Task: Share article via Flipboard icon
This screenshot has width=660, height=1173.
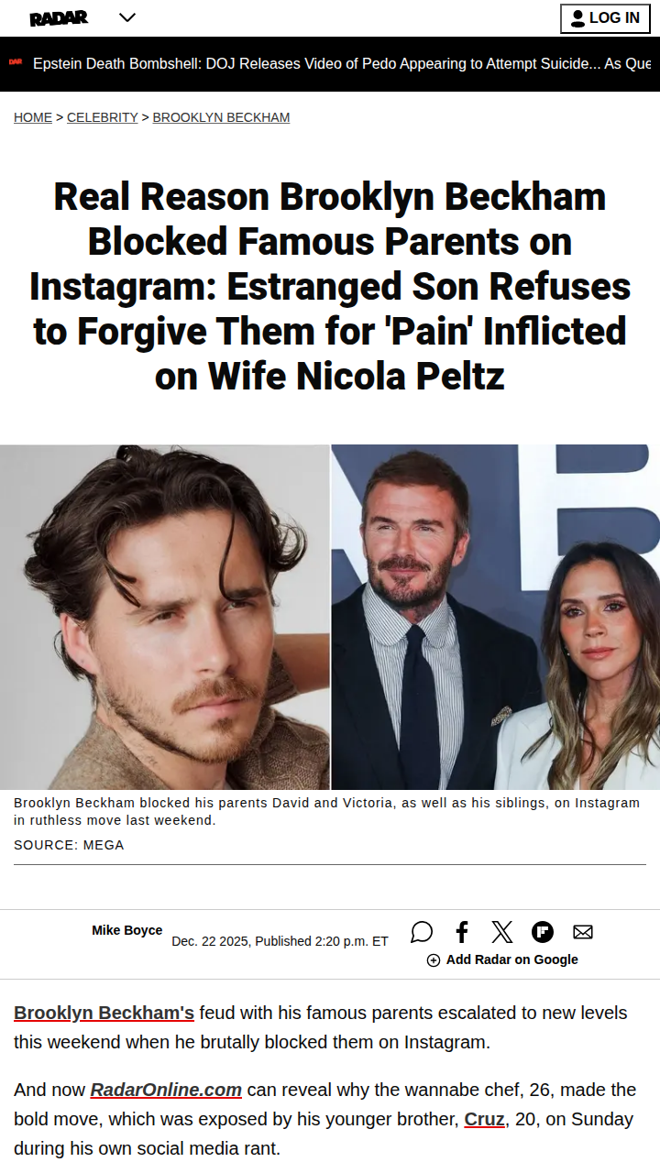Action: pos(543,932)
